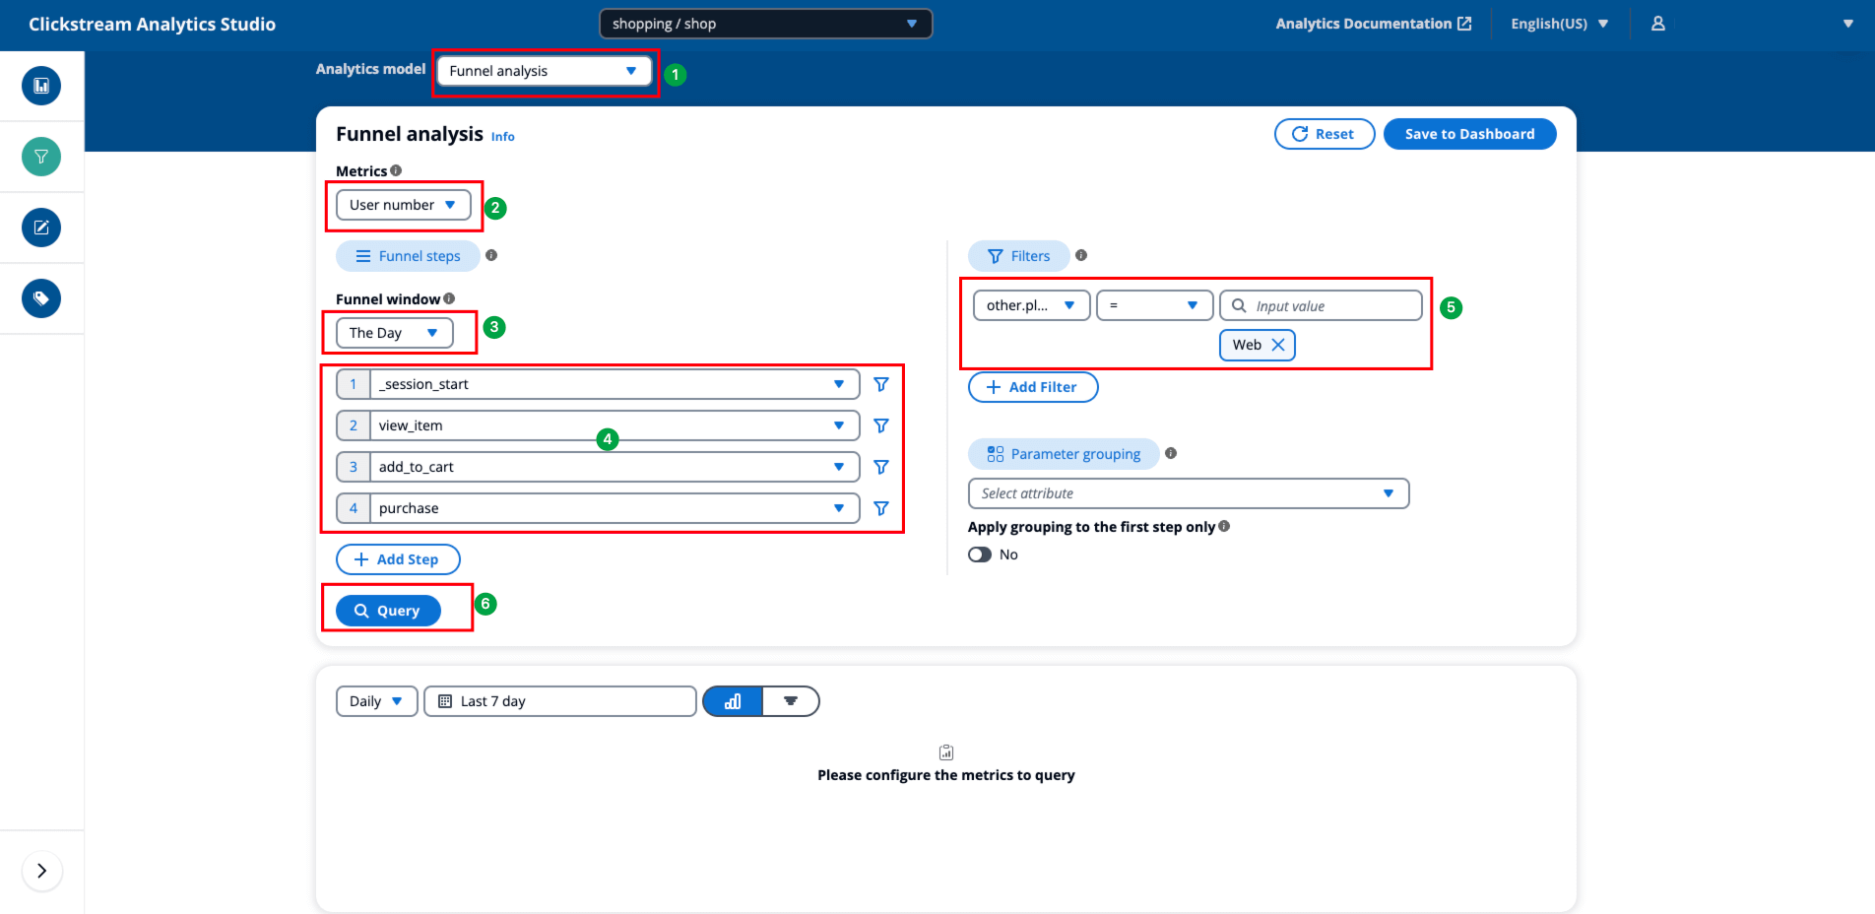Open the Analytics model dropdown
The height and width of the screenshot is (914, 1875).
coord(544,71)
